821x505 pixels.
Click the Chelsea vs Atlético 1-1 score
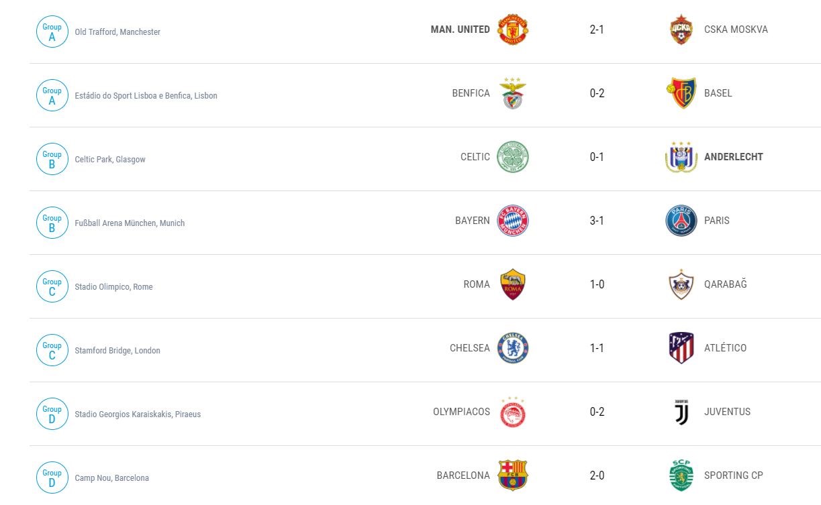point(597,348)
